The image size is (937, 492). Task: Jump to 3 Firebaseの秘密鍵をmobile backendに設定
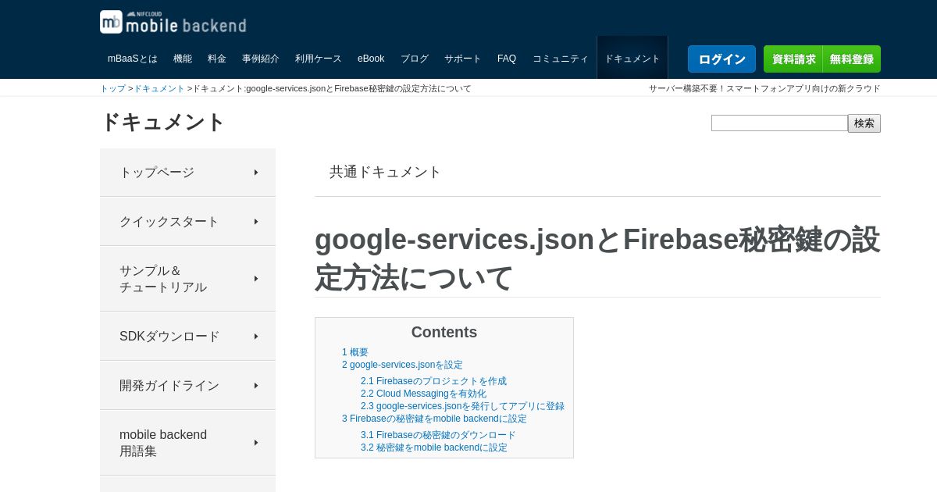point(434,419)
